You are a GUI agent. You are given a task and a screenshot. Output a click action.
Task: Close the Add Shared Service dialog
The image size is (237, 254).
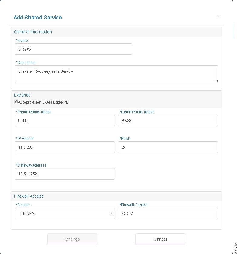point(218,16)
